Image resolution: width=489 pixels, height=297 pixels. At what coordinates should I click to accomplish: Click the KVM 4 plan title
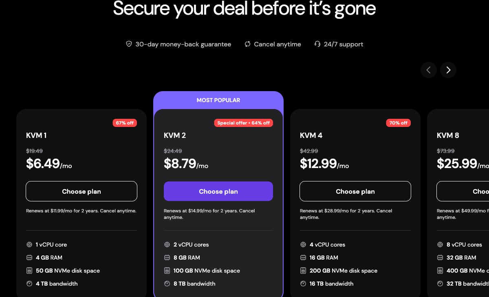[x=311, y=135]
